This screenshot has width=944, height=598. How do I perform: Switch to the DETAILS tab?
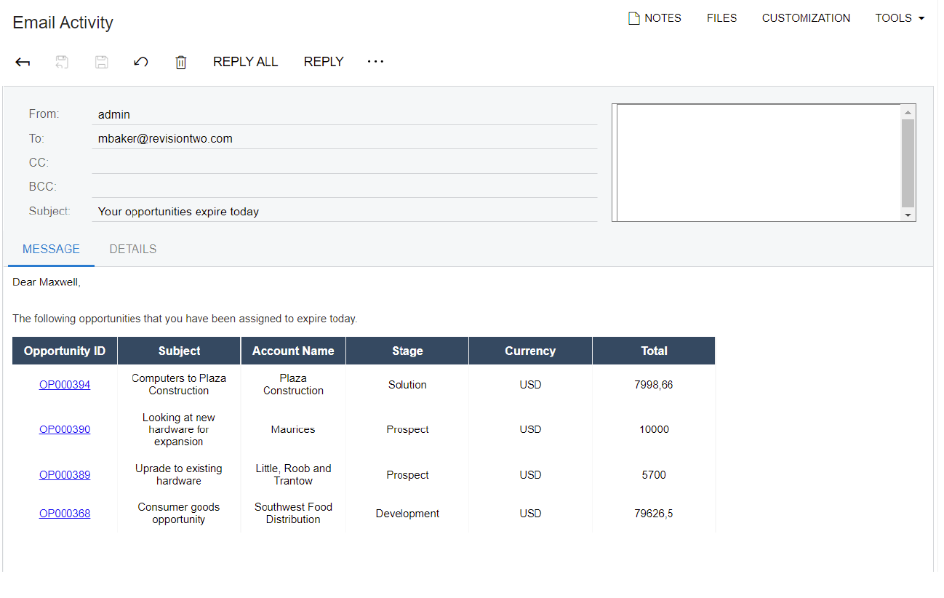(133, 250)
